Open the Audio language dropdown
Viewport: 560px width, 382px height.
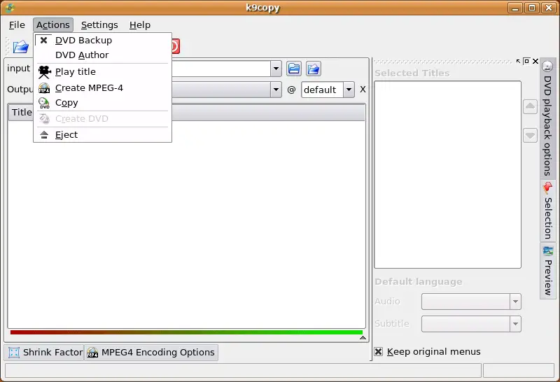point(515,302)
